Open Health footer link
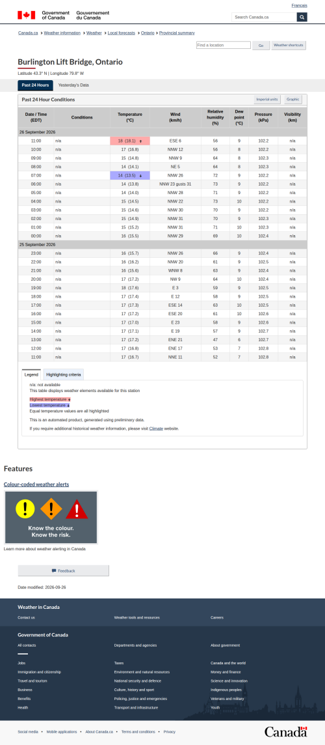 [23, 707]
